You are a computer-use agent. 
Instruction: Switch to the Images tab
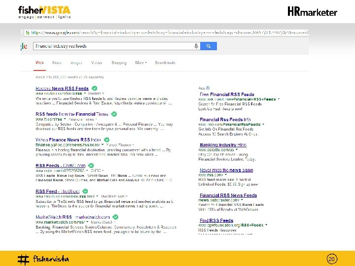pos(76,63)
